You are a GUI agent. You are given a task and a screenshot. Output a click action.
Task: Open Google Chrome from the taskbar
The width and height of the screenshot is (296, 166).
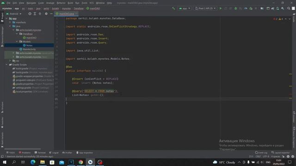pyautogui.click(x=80, y=162)
